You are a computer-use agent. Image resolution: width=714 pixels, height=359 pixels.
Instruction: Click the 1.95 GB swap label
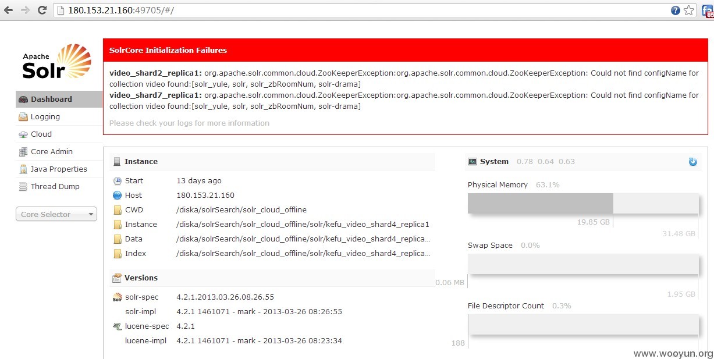tap(681, 294)
